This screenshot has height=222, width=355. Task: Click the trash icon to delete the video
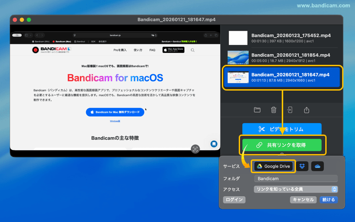(x=274, y=110)
